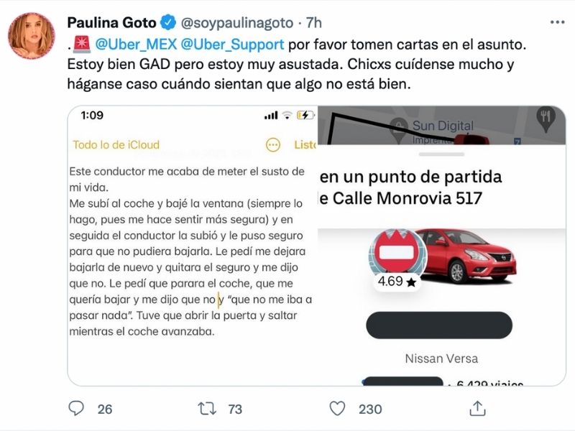
Task: Click the reply speech bubble icon
Action: tap(76, 408)
